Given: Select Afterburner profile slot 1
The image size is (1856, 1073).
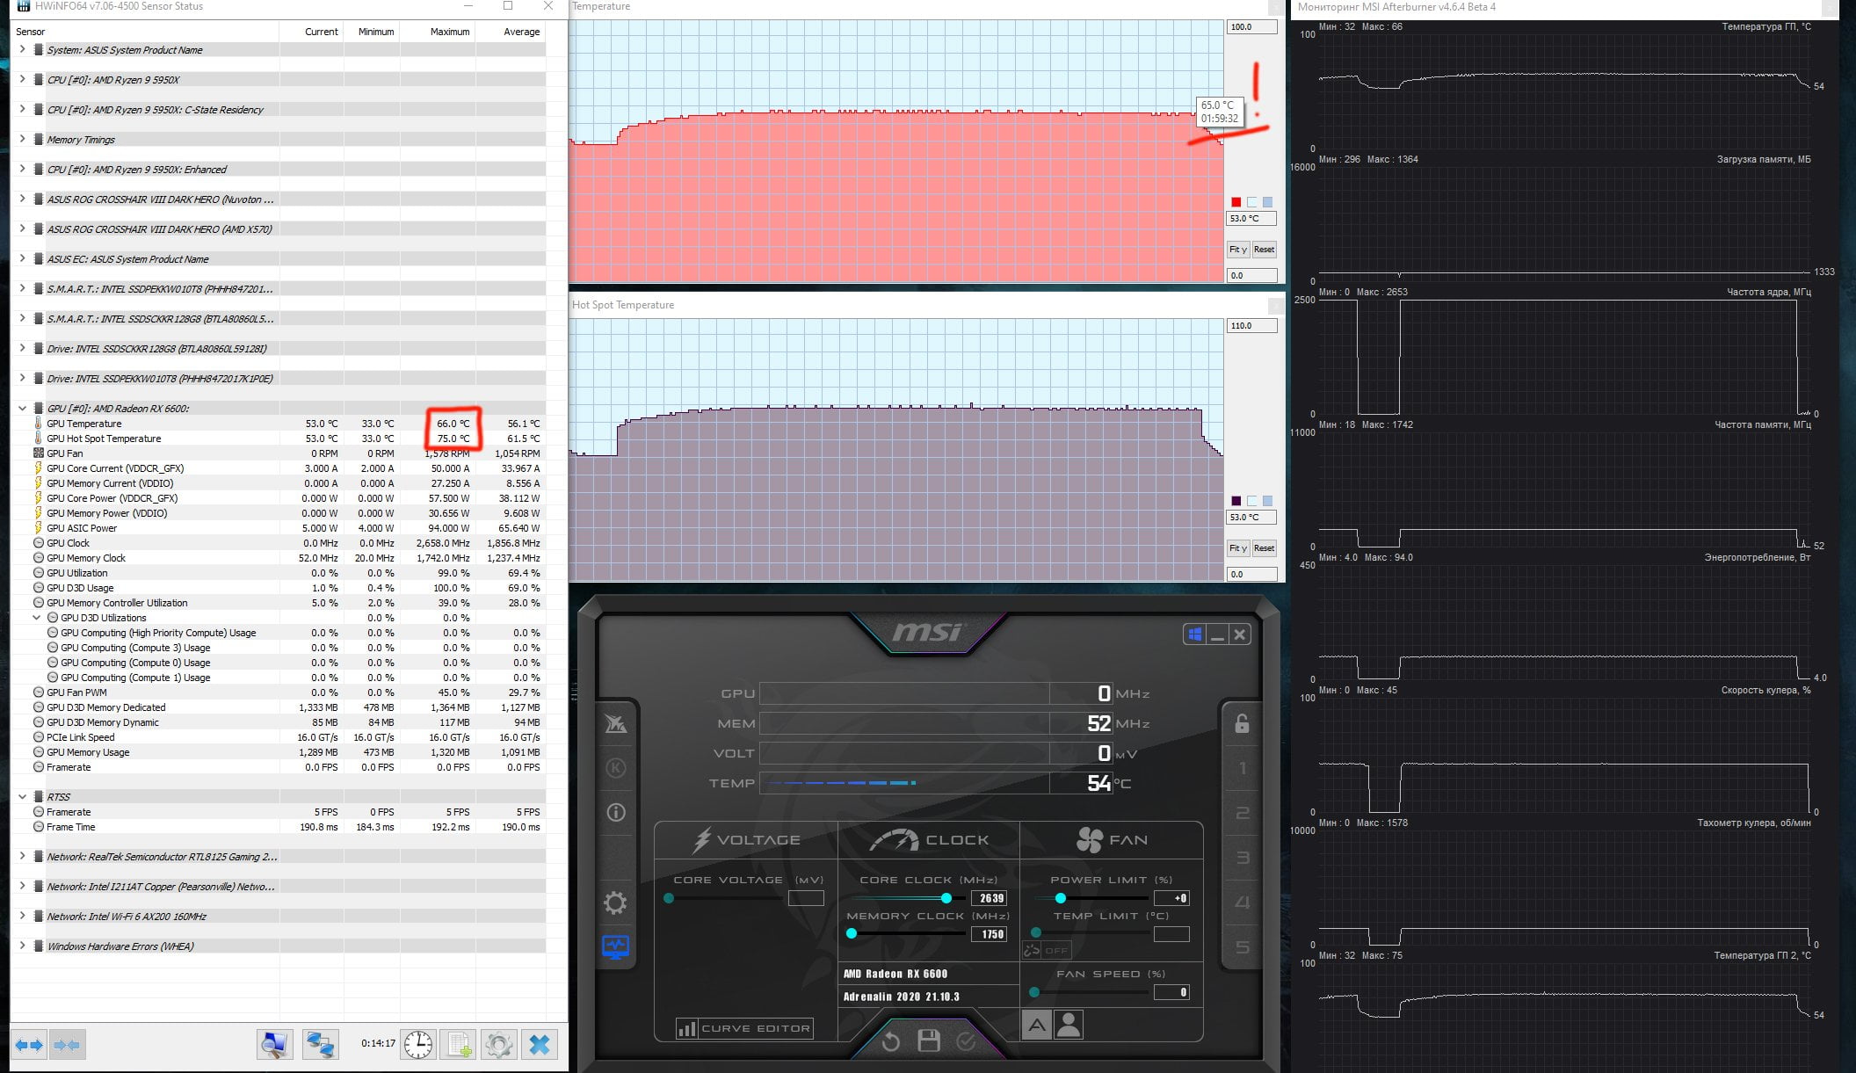Looking at the screenshot, I should tap(1242, 769).
